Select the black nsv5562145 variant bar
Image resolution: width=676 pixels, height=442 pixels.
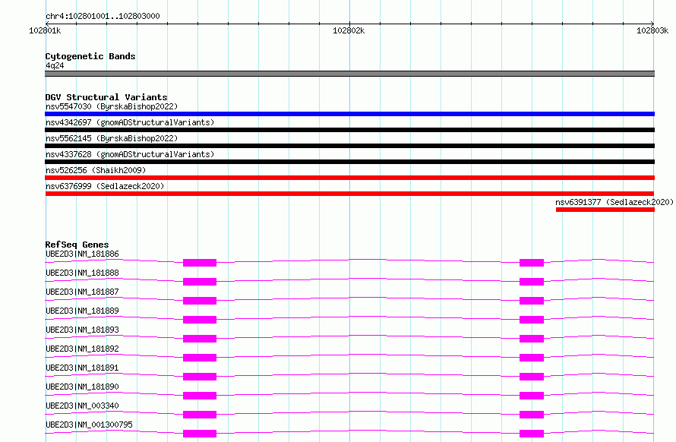[349, 146]
